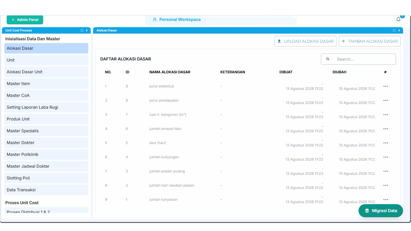Image resolution: width=411 pixels, height=231 pixels.
Task: Open Master Poliklinik menu entry
Action: [46, 155]
